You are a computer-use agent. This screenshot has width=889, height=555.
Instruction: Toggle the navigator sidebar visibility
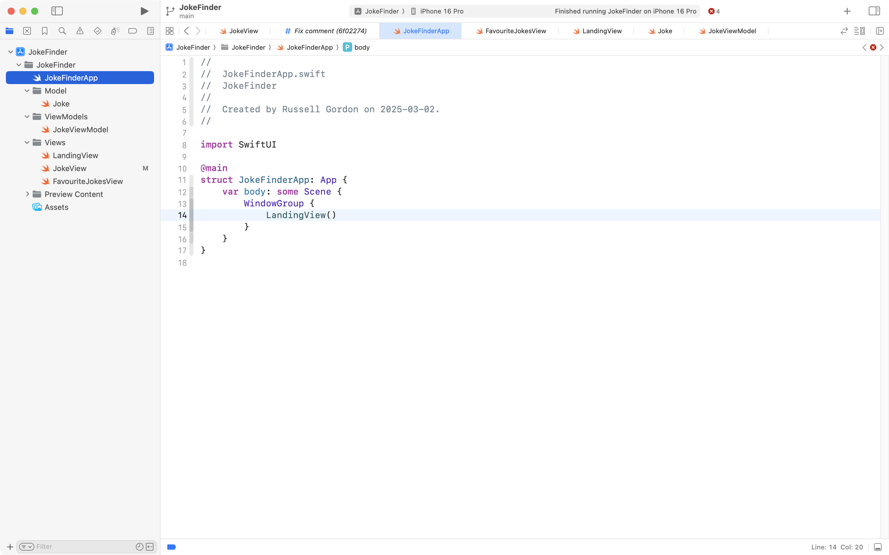[x=57, y=11]
